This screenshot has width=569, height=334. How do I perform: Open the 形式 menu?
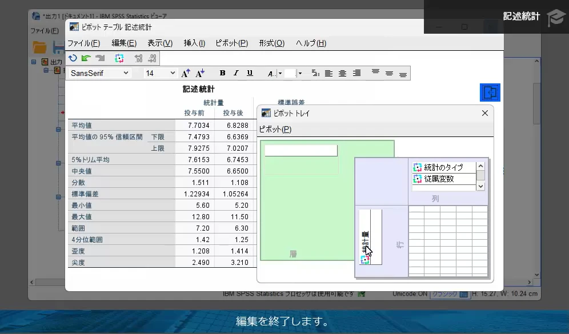tap(273, 43)
